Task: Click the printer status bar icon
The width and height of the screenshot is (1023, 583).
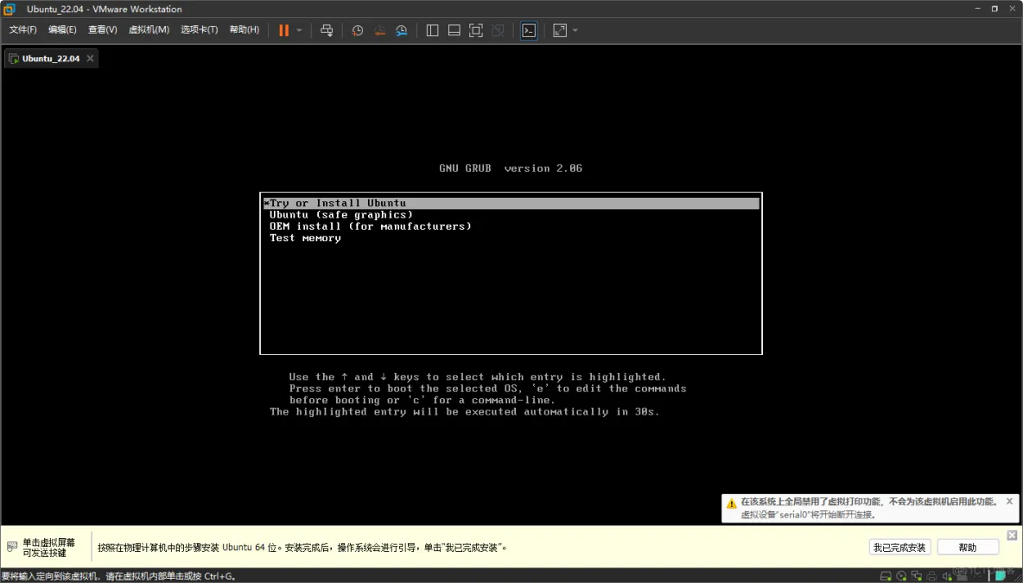Action: click(x=931, y=576)
